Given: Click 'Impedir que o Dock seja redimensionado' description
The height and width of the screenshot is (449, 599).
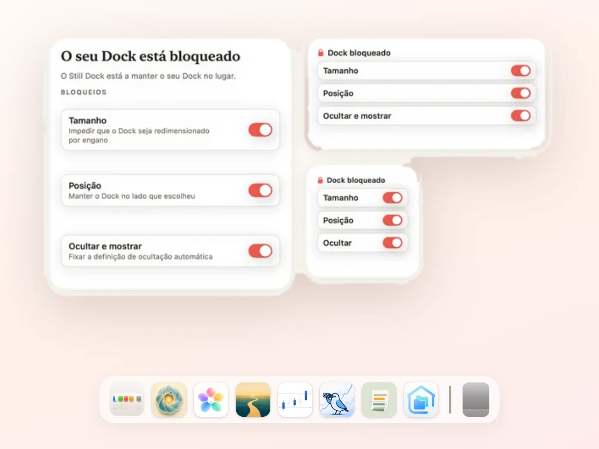Looking at the screenshot, I should click(139, 135).
